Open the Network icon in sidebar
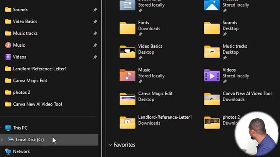Image resolution: width=280 pixels, height=157 pixels. point(8,151)
